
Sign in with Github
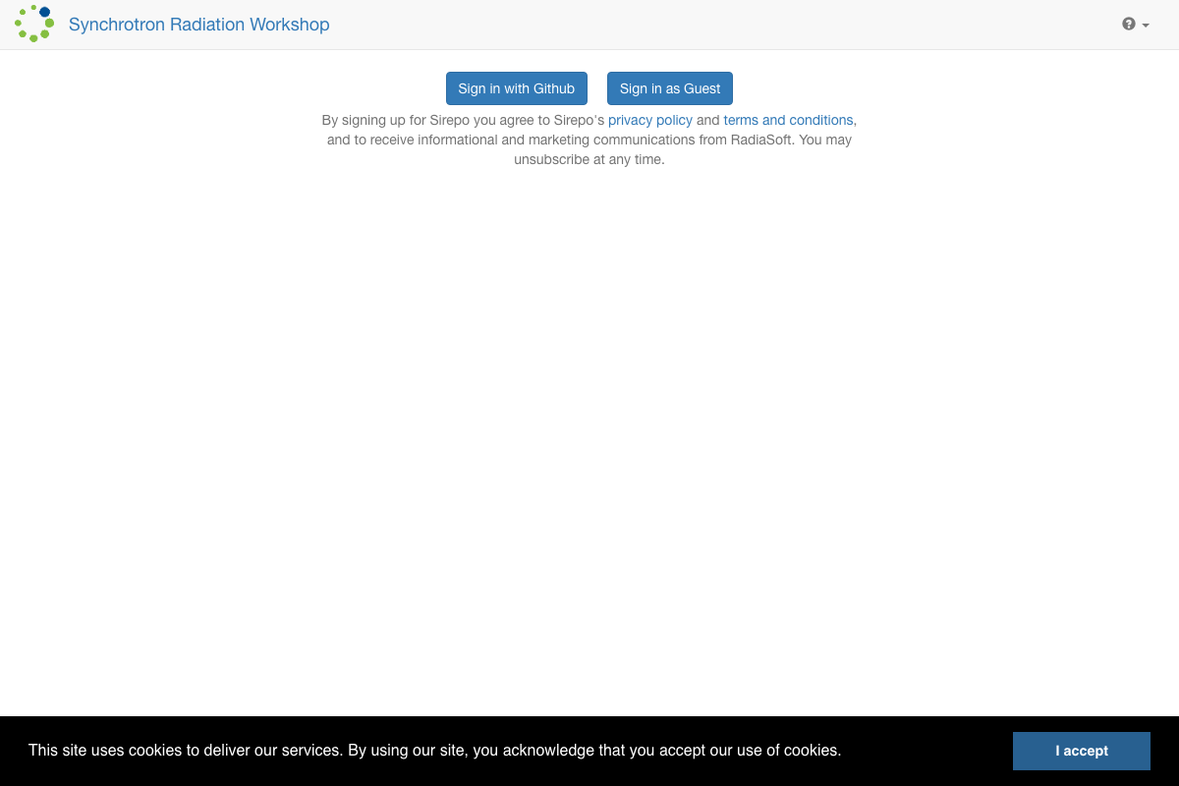(x=517, y=88)
